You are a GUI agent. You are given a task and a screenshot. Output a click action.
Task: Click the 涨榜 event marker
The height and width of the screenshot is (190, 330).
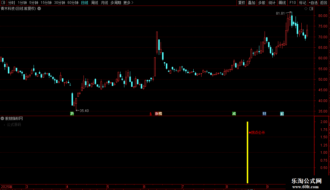pos(158,114)
